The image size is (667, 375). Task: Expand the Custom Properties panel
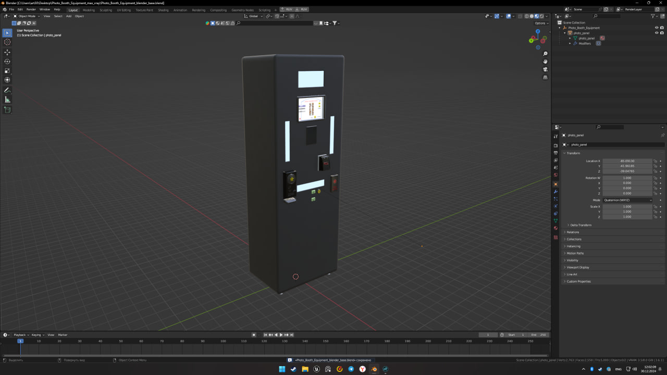point(578,281)
